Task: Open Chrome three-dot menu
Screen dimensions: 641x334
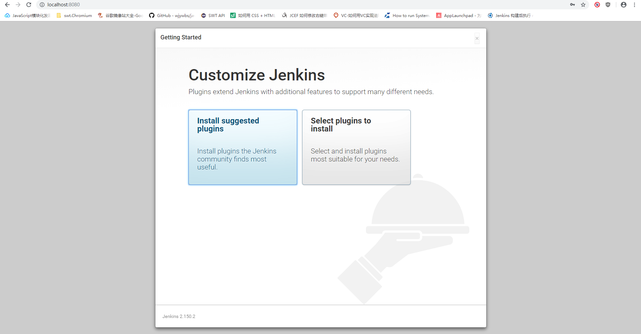Action: [634, 5]
